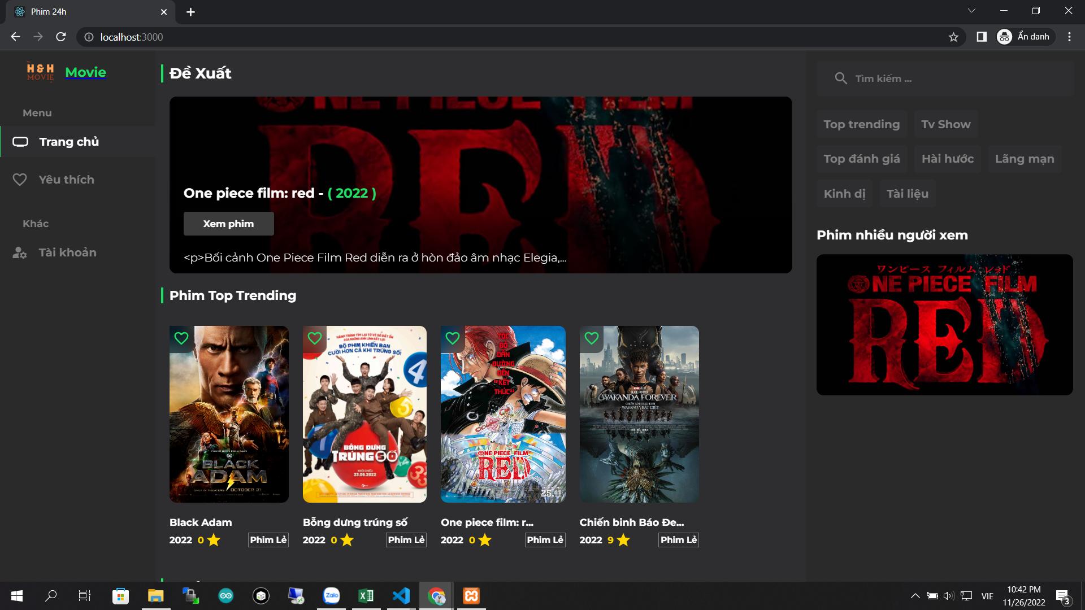
Task: Favorite One piece film poster heart
Action: pos(453,338)
